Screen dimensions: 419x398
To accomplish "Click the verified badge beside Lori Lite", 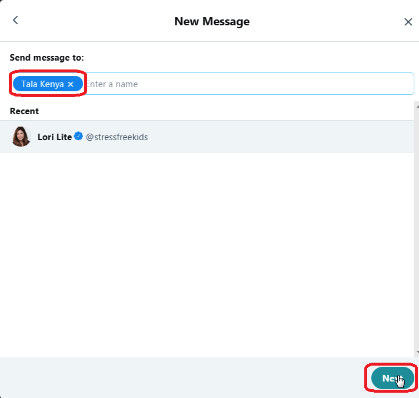I will pos(78,136).
